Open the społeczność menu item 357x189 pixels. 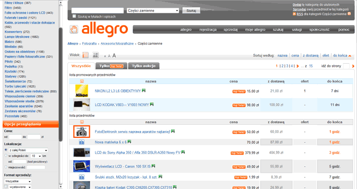click(x=319, y=30)
